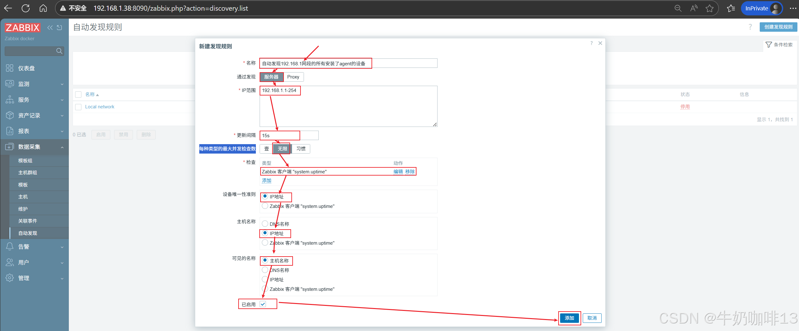Hide sidebar using the arrow-box icon
Viewport: 799px width, 331px height.
[59, 28]
